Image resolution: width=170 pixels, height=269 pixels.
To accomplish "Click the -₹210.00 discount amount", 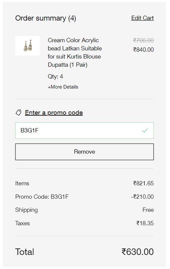I will click(x=142, y=197).
